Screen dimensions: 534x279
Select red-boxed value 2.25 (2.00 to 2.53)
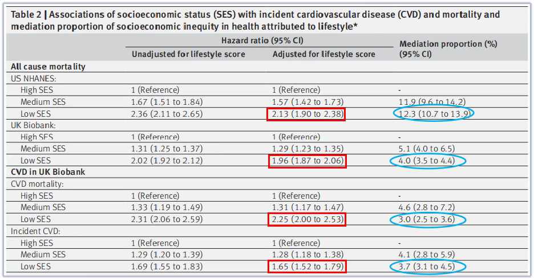[x=308, y=219]
